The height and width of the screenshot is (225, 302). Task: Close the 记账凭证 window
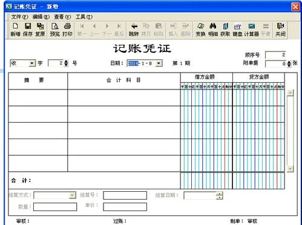point(295,7)
